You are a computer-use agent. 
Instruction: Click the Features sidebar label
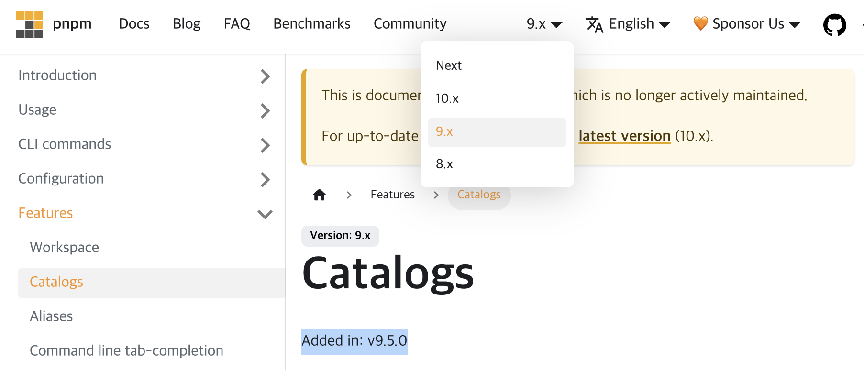[x=45, y=213]
